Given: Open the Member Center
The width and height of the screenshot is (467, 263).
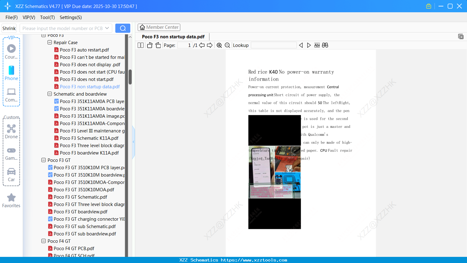Looking at the screenshot, I should tap(159, 27).
